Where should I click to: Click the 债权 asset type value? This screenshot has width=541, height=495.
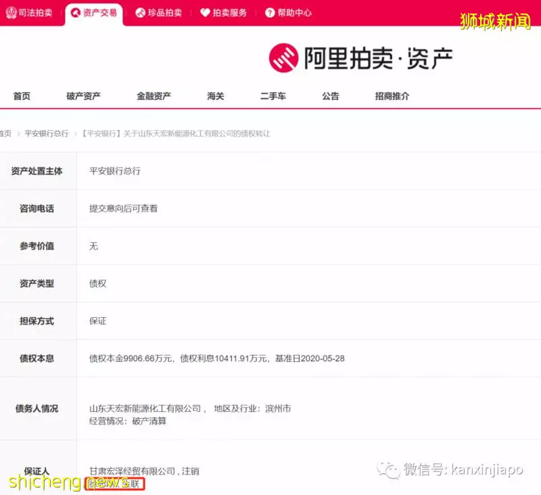click(98, 283)
